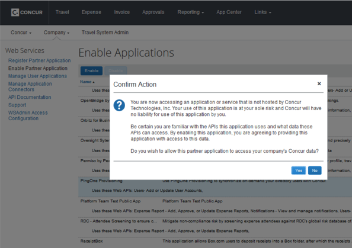
Task: Expand the Links dropdown menu
Action: (263, 12)
